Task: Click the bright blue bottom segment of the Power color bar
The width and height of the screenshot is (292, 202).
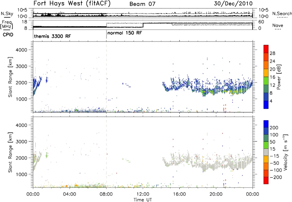Action: (266, 105)
